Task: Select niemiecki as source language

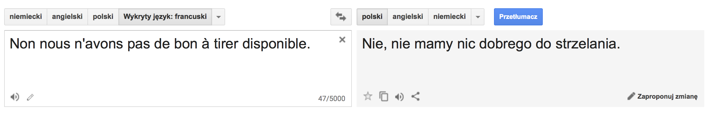Action: click(x=26, y=17)
